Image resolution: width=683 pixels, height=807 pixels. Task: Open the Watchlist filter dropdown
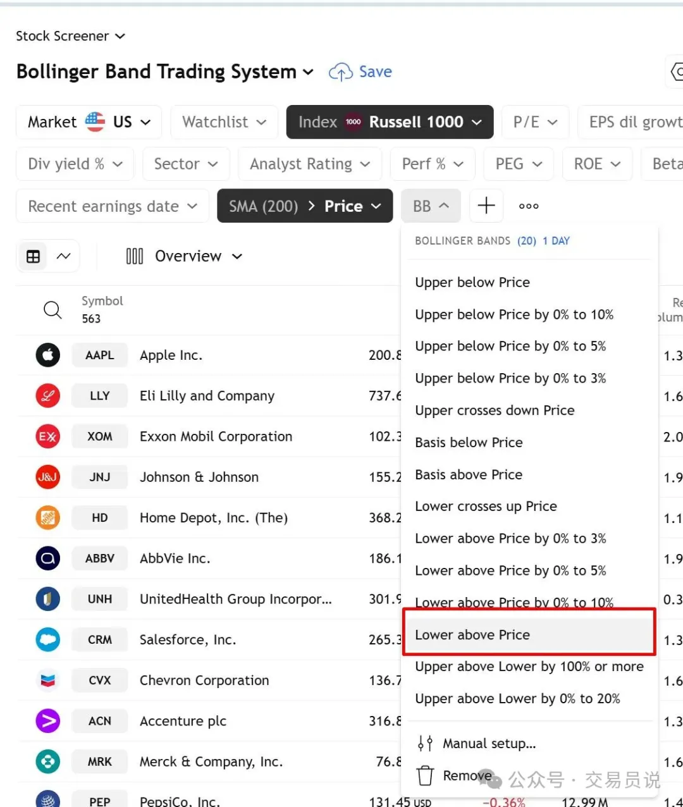tap(224, 122)
